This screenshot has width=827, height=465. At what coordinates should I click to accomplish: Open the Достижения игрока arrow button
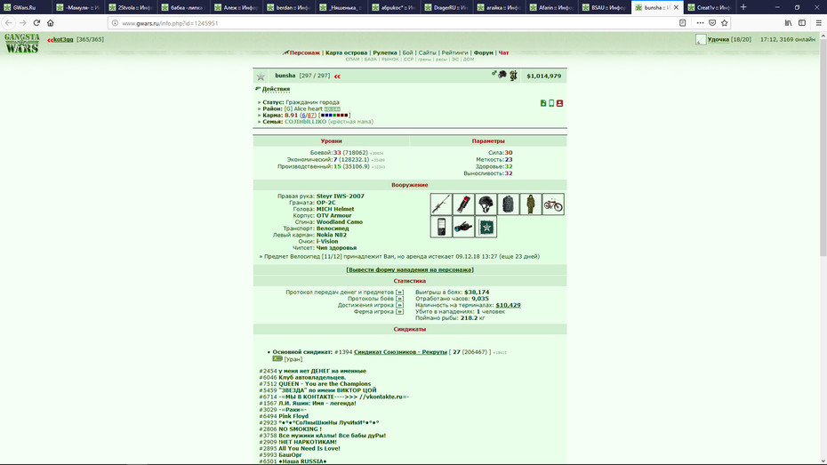point(399,305)
